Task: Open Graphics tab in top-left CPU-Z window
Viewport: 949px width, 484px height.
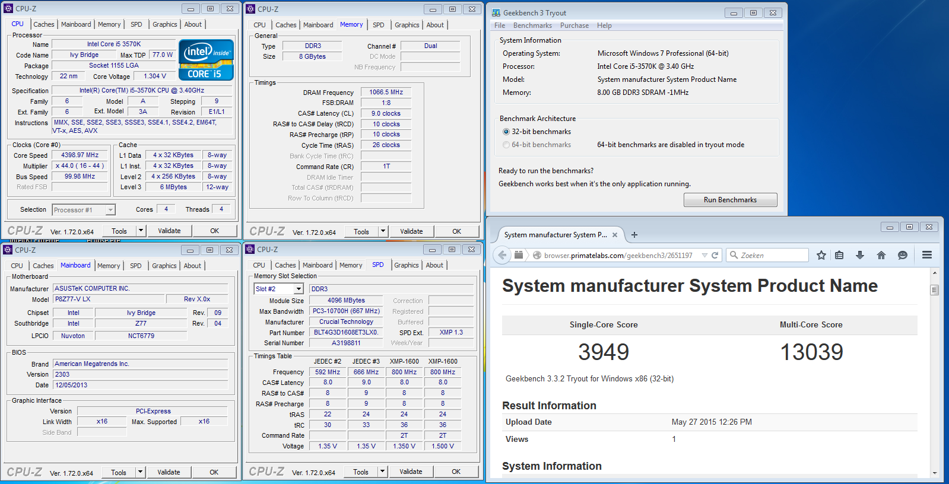Action: coord(165,24)
